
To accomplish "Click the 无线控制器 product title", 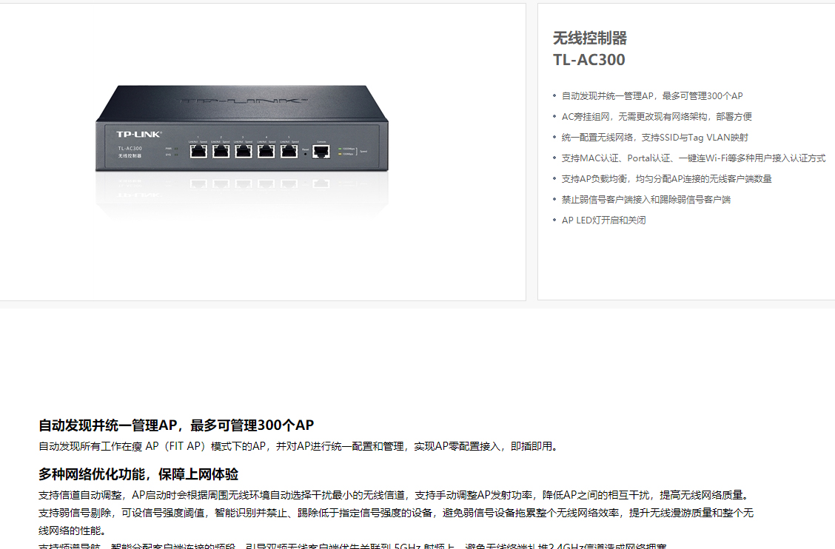I will click(x=590, y=38).
